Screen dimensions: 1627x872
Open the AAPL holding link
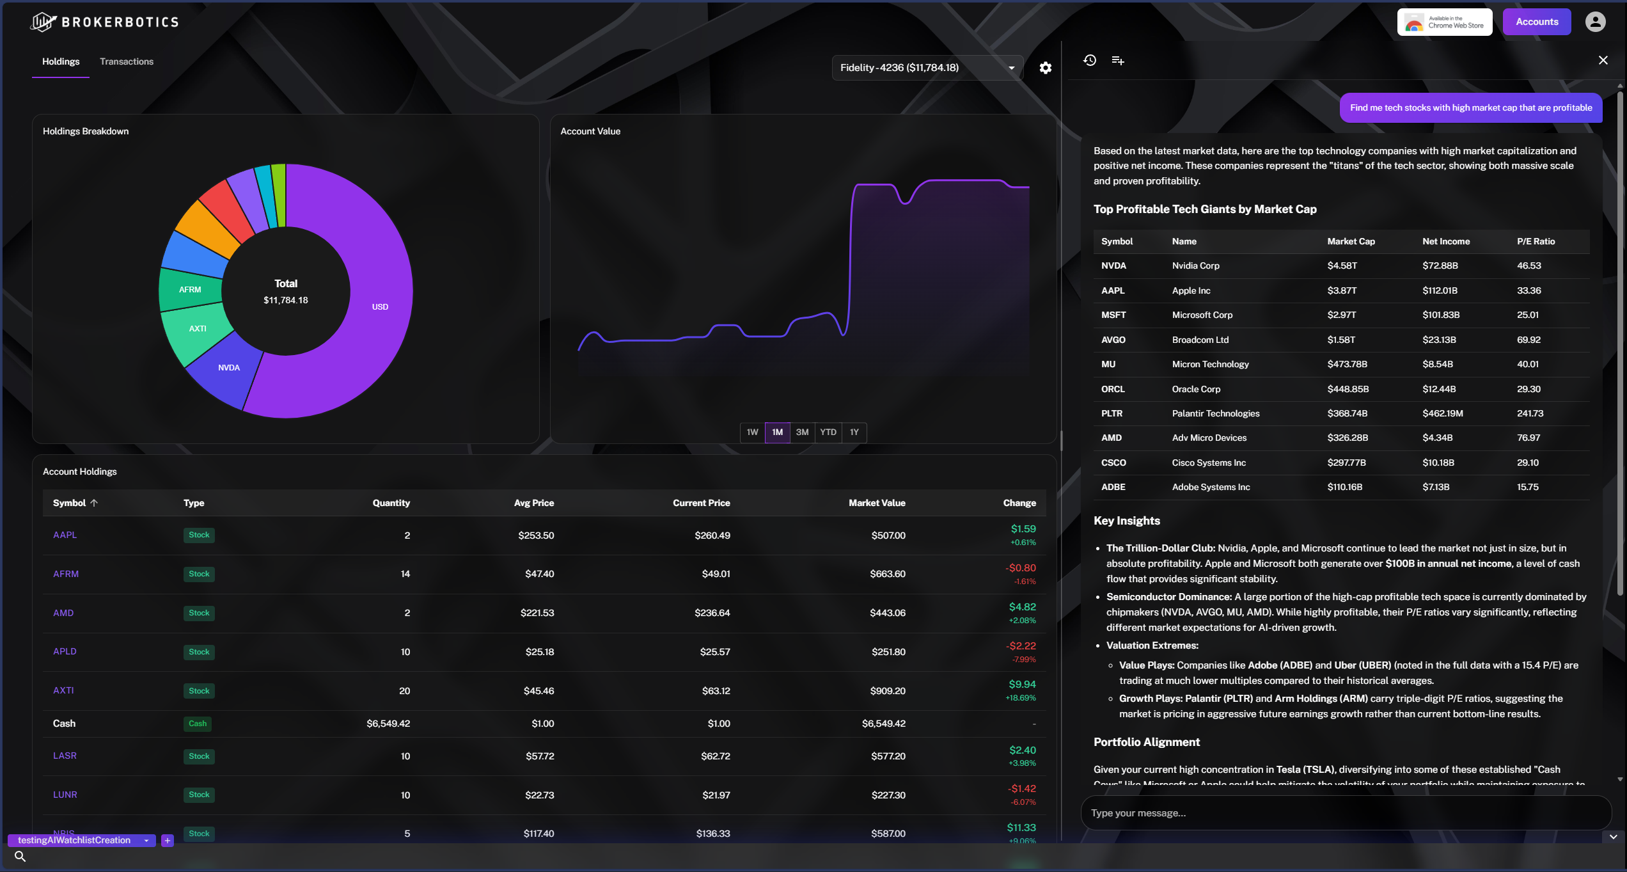(65, 535)
